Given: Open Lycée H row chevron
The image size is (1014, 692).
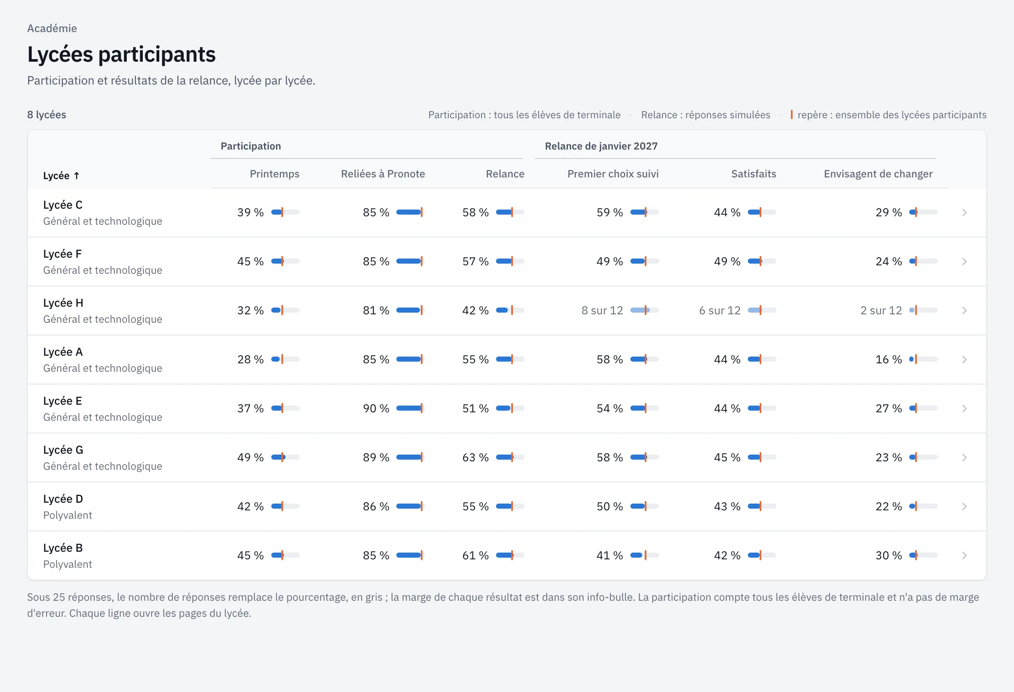Looking at the screenshot, I should click(x=964, y=310).
